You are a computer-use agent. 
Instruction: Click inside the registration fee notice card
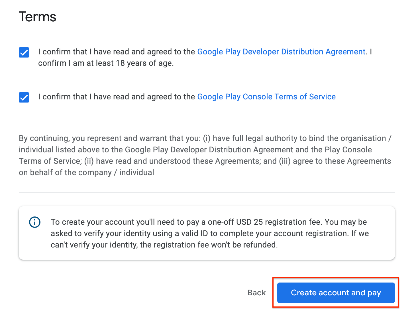tap(207, 233)
